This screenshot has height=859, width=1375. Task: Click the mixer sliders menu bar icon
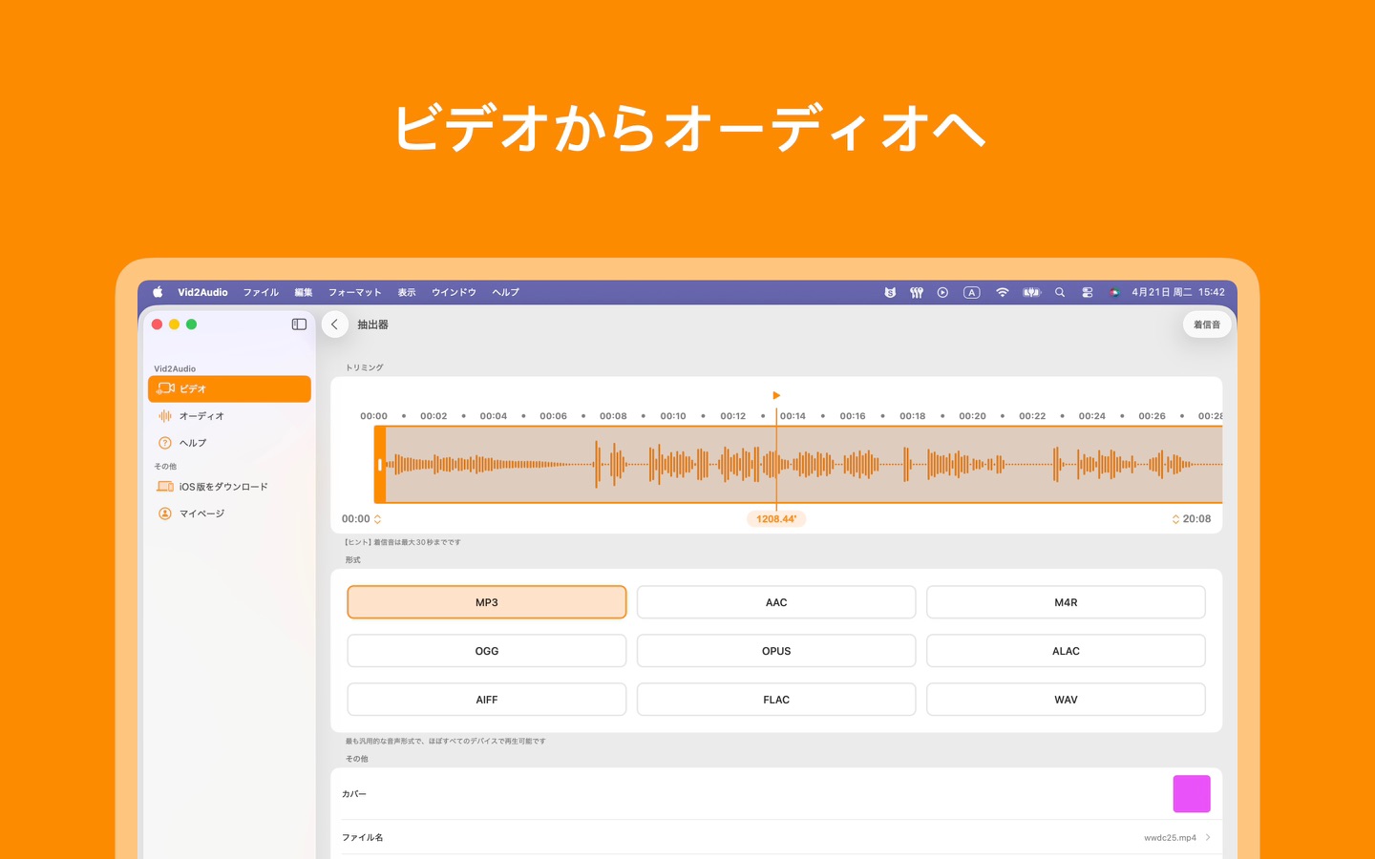pyautogui.click(x=917, y=293)
